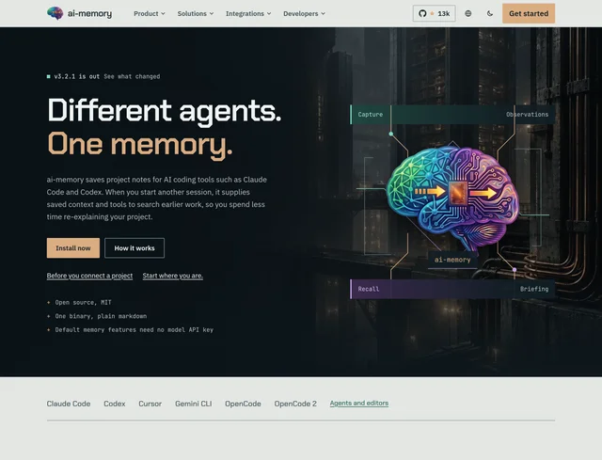The image size is (602, 460).
Task: Click the ai-memory wordmark in header
Action: click(x=90, y=13)
